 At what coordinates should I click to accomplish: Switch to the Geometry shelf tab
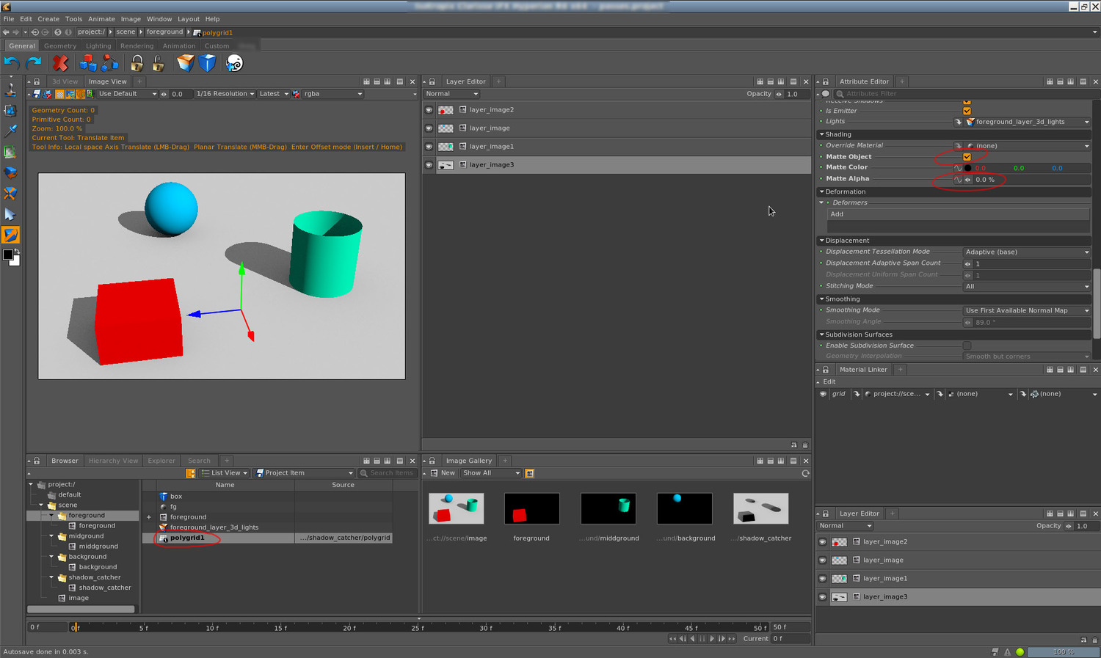(60, 45)
